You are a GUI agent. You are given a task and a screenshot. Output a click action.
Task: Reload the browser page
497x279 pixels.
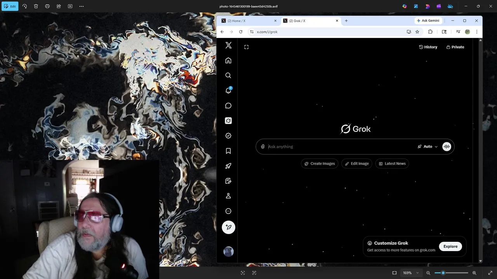click(241, 32)
